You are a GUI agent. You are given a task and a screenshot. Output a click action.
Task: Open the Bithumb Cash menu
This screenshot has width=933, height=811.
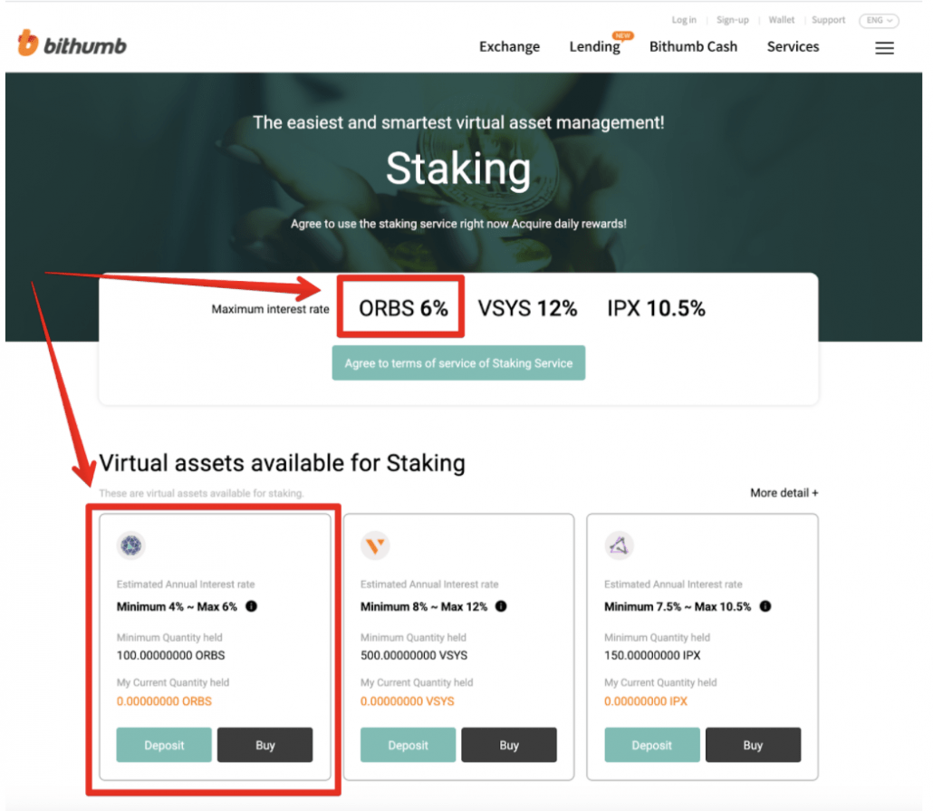tap(693, 46)
